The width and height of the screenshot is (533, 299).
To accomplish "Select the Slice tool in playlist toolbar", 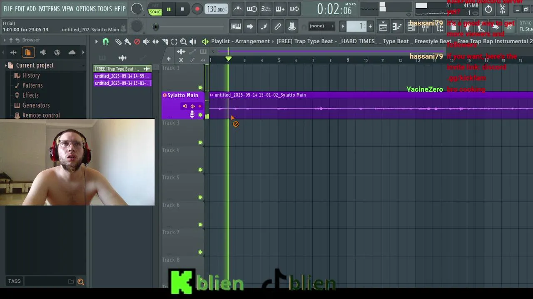I will click(165, 42).
